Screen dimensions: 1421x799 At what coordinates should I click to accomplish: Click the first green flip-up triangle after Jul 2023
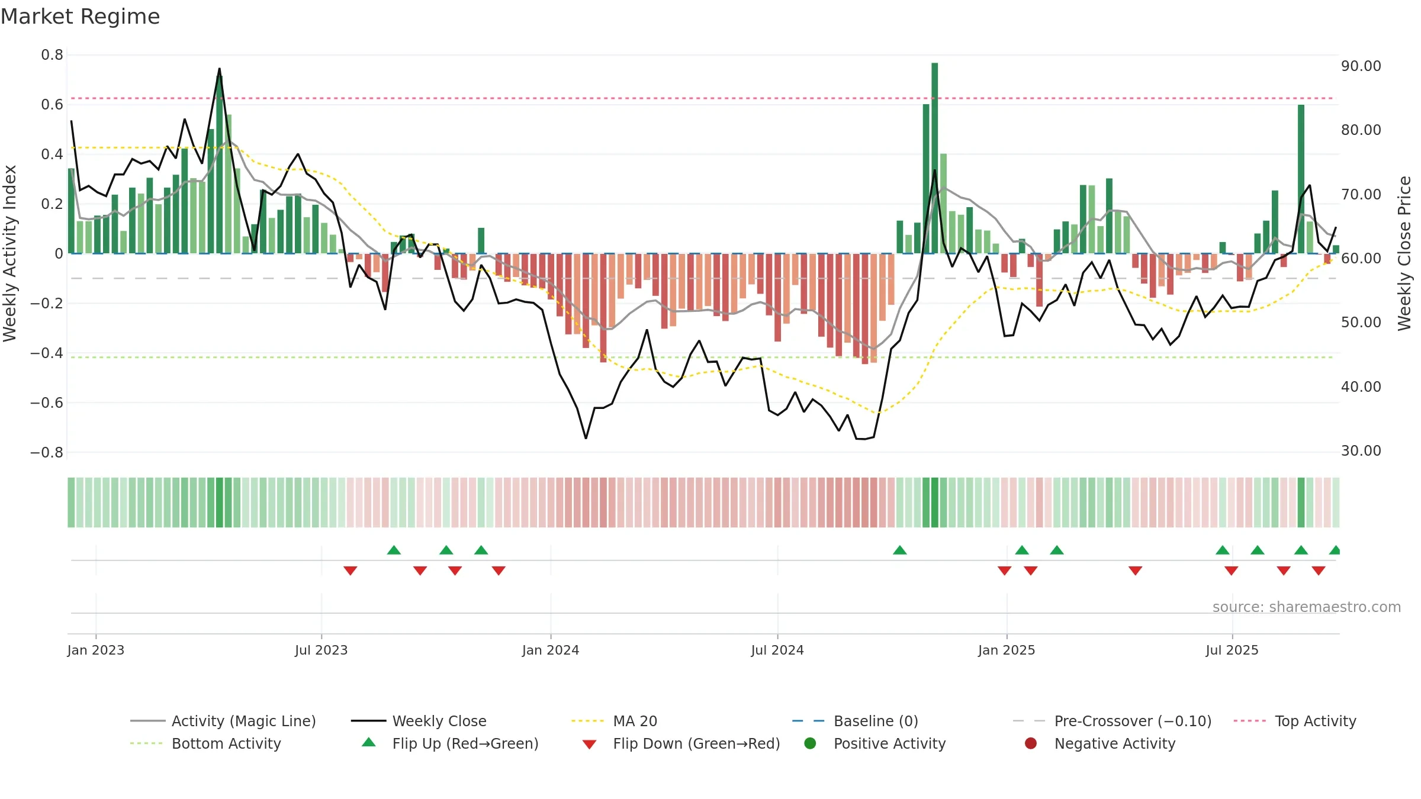[x=394, y=550]
